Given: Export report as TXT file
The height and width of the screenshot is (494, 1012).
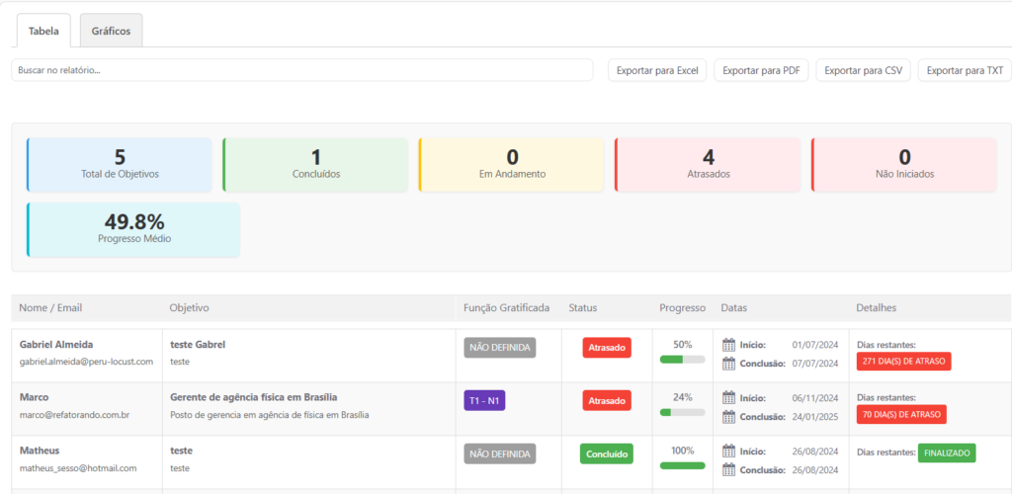Looking at the screenshot, I should [x=965, y=70].
